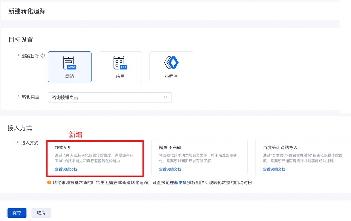Open 查看说明文档 link under 百度统计网站导入

click(274, 169)
